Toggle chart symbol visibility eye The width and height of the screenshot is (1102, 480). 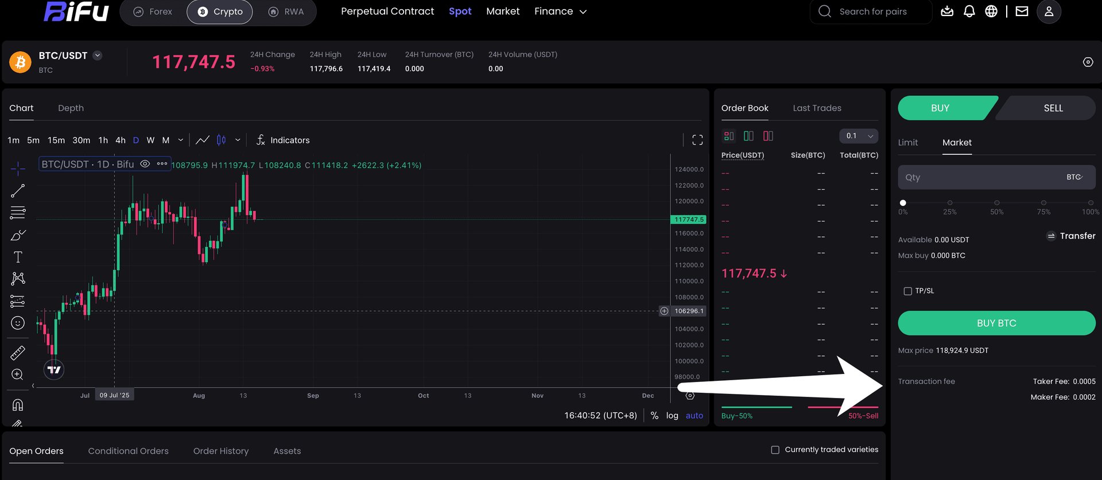[145, 164]
